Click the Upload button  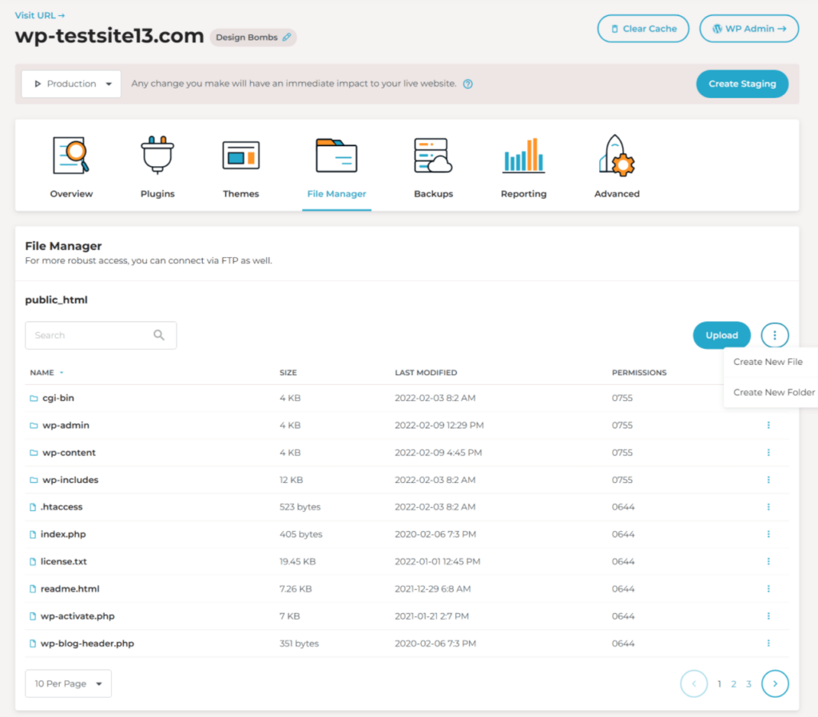point(721,335)
